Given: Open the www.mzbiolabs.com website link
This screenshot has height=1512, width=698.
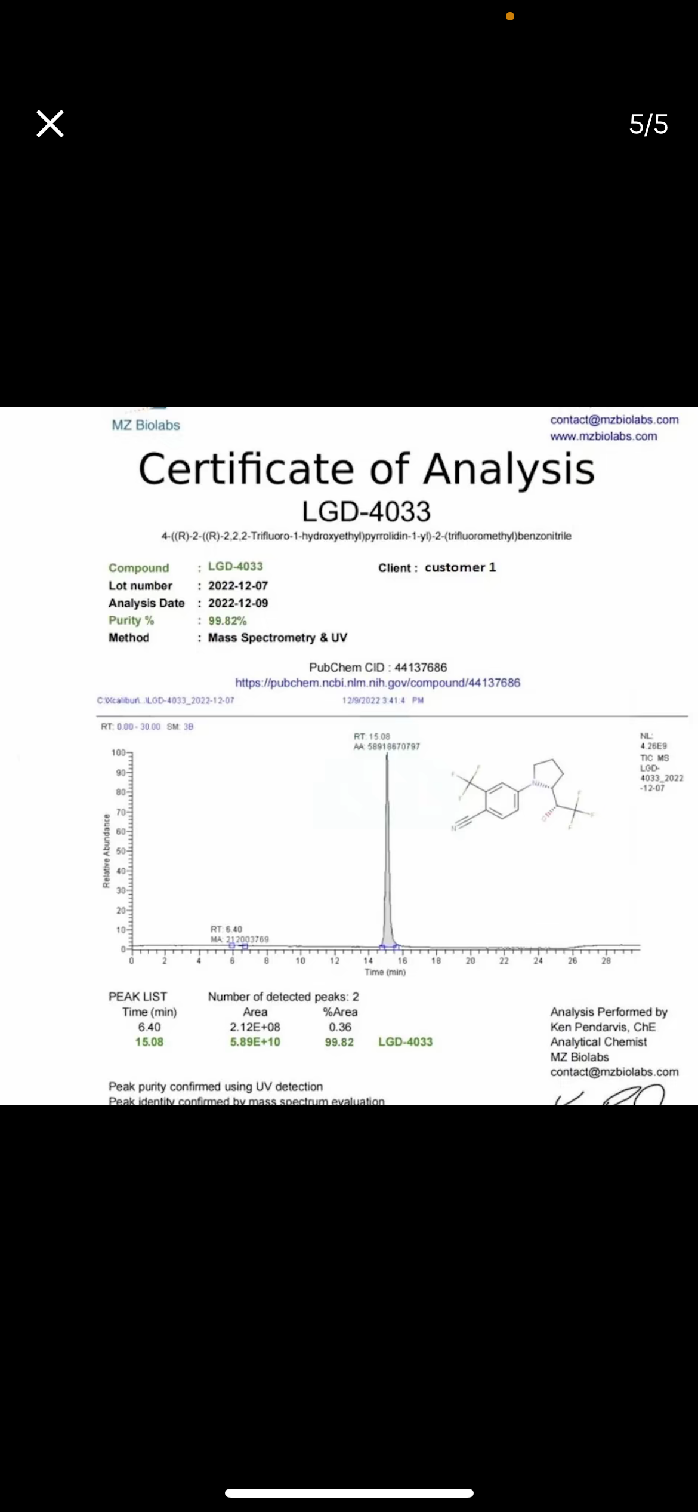Looking at the screenshot, I should click(x=604, y=437).
